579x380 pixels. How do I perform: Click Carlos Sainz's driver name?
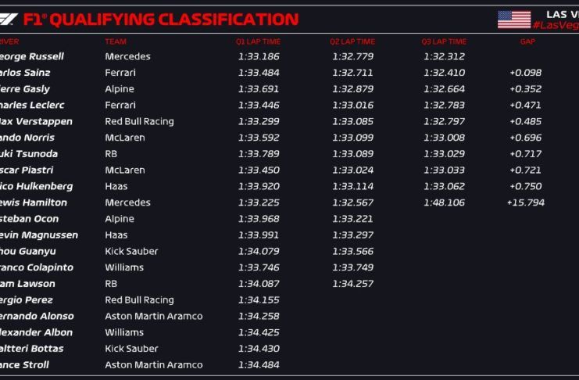click(x=28, y=73)
